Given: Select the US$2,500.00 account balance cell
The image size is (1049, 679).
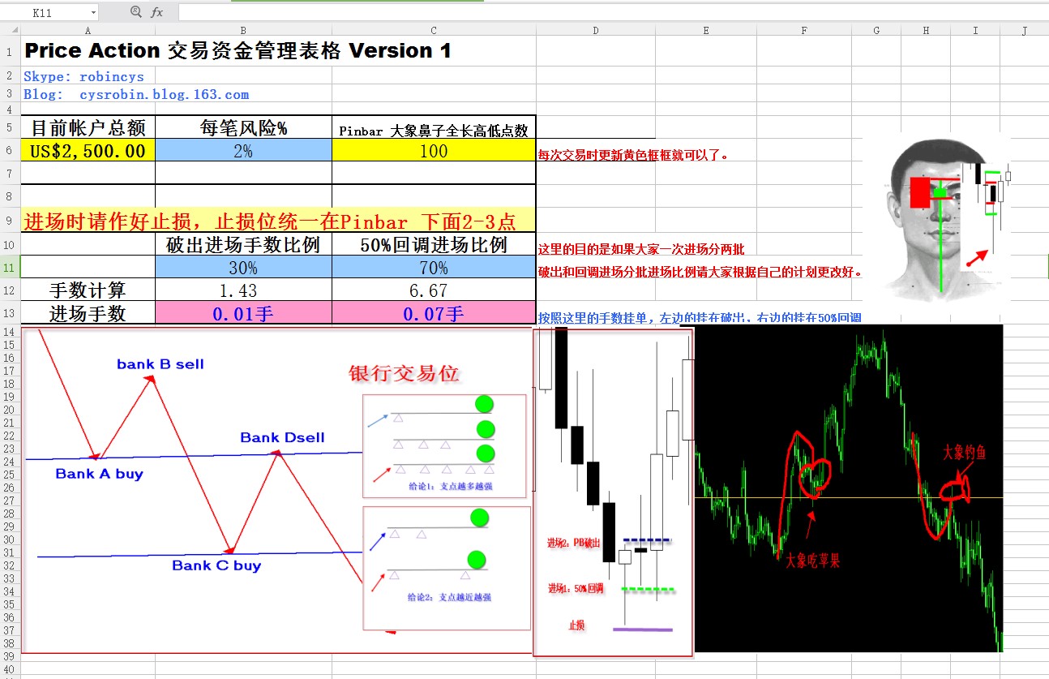Looking at the screenshot, I should pos(88,150).
